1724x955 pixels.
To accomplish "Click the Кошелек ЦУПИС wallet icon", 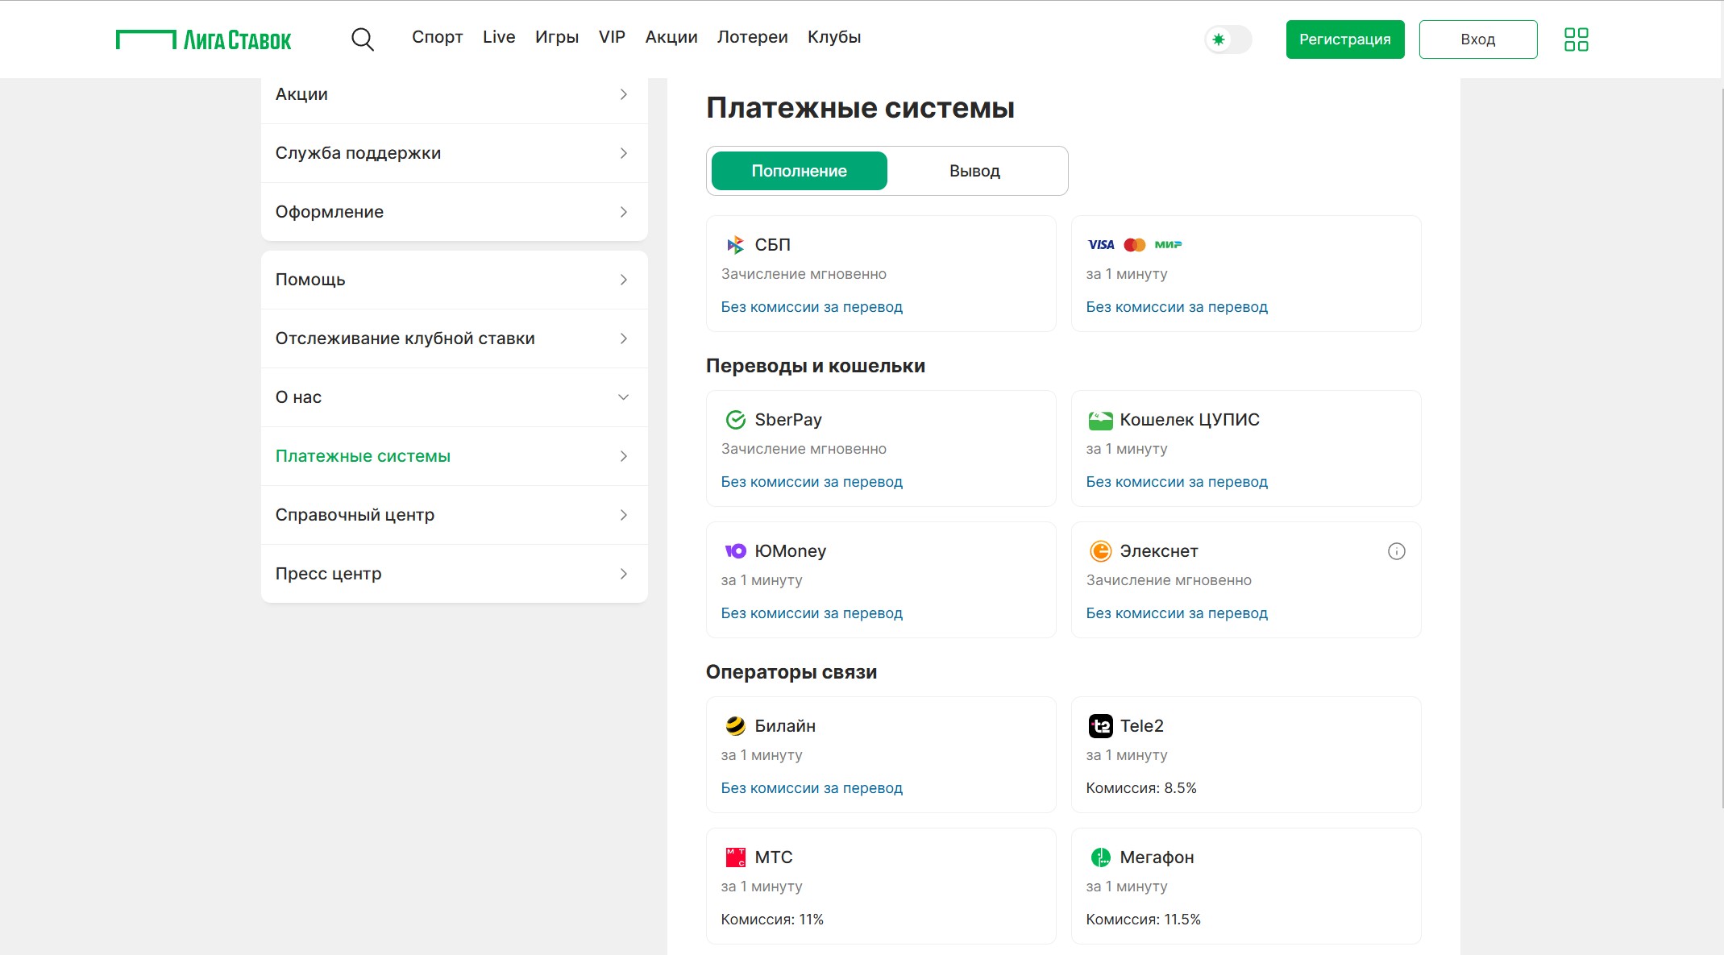I will coord(1100,420).
